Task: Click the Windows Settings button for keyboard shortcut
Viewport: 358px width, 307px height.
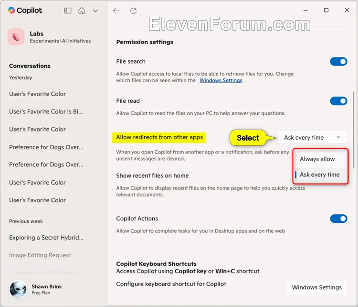Action: (316, 287)
